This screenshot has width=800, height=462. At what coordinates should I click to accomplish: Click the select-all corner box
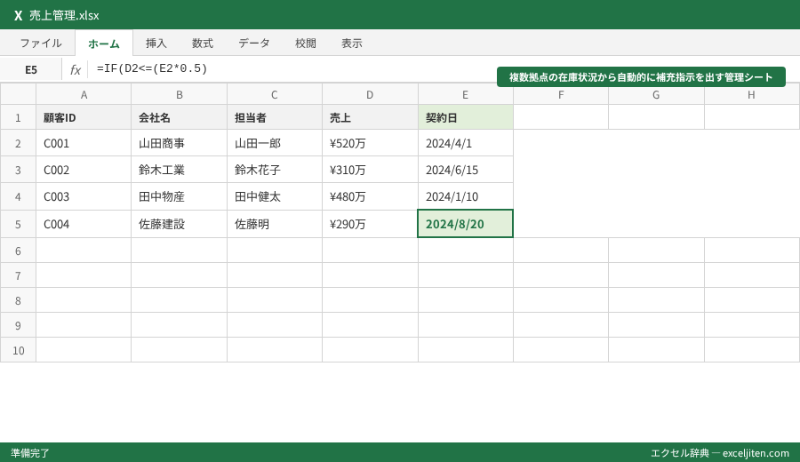pyautogui.click(x=18, y=94)
